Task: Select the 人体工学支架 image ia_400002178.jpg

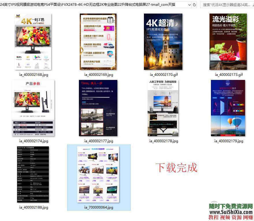Action: point(164,108)
